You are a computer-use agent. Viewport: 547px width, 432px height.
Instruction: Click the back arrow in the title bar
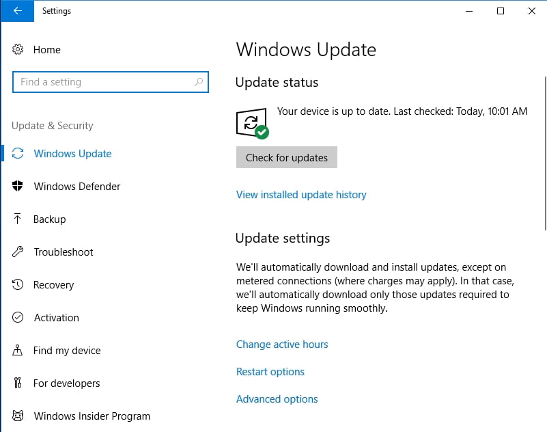18,11
